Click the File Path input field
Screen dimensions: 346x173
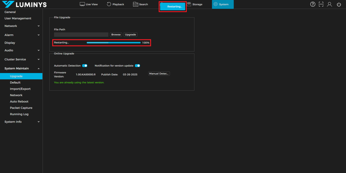point(81,34)
